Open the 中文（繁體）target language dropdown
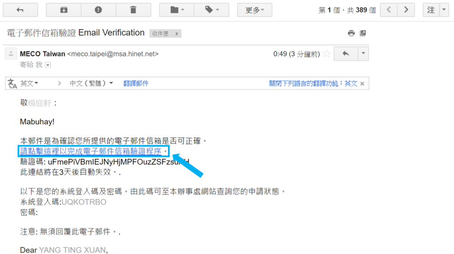 coord(91,83)
